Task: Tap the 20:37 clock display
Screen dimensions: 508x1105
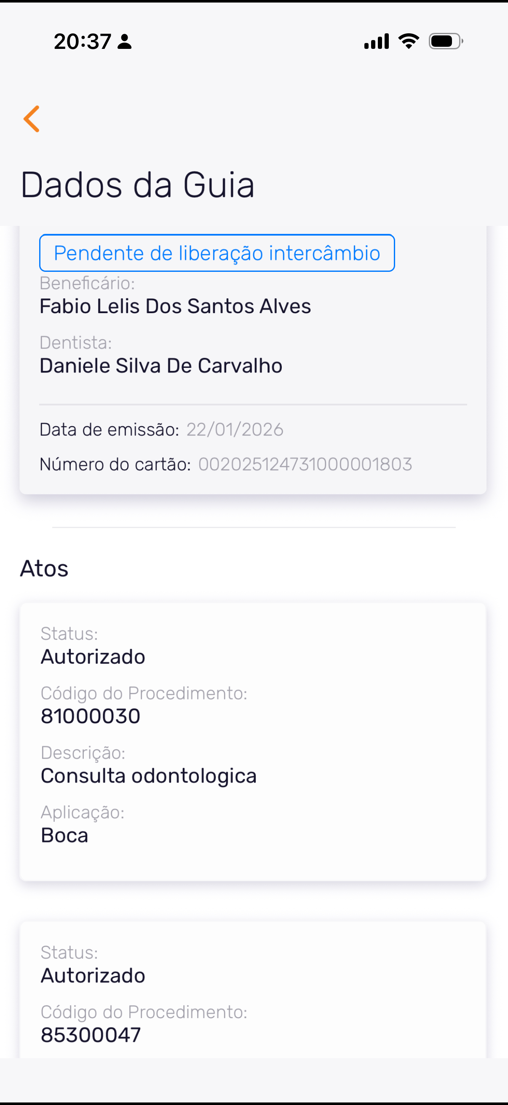Action: 83,42
